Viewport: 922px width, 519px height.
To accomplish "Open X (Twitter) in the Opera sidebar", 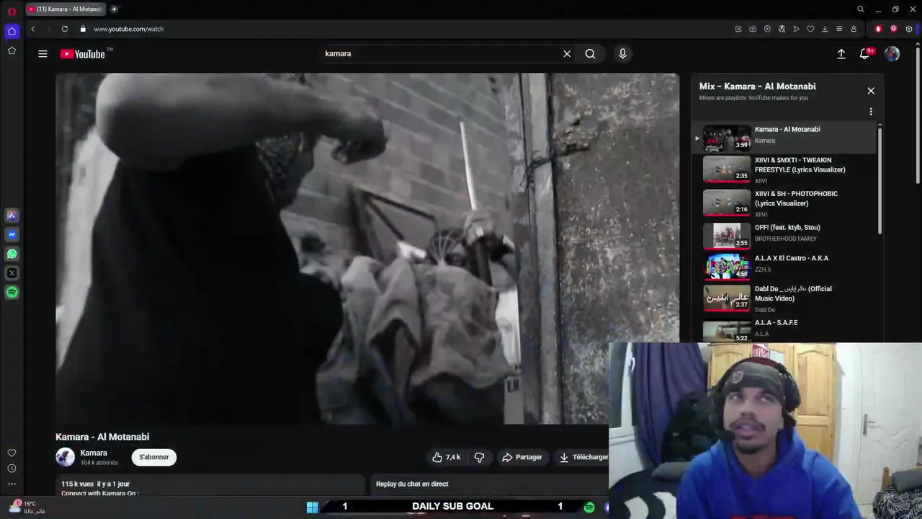I will (x=12, y=273).
